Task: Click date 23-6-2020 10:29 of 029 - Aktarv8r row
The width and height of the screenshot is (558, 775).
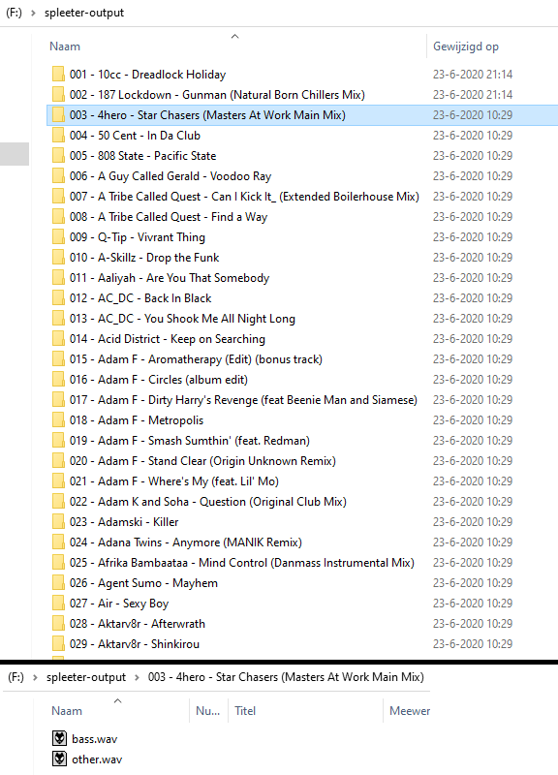Action: (473, 643)
